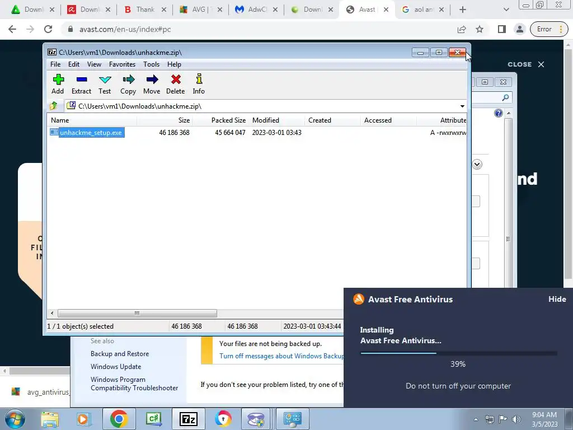Image resolution: width=573 pixels, height=430 pixels.
Task: Open Backup and Restore link in Action Center
Action: pos(120,354)
